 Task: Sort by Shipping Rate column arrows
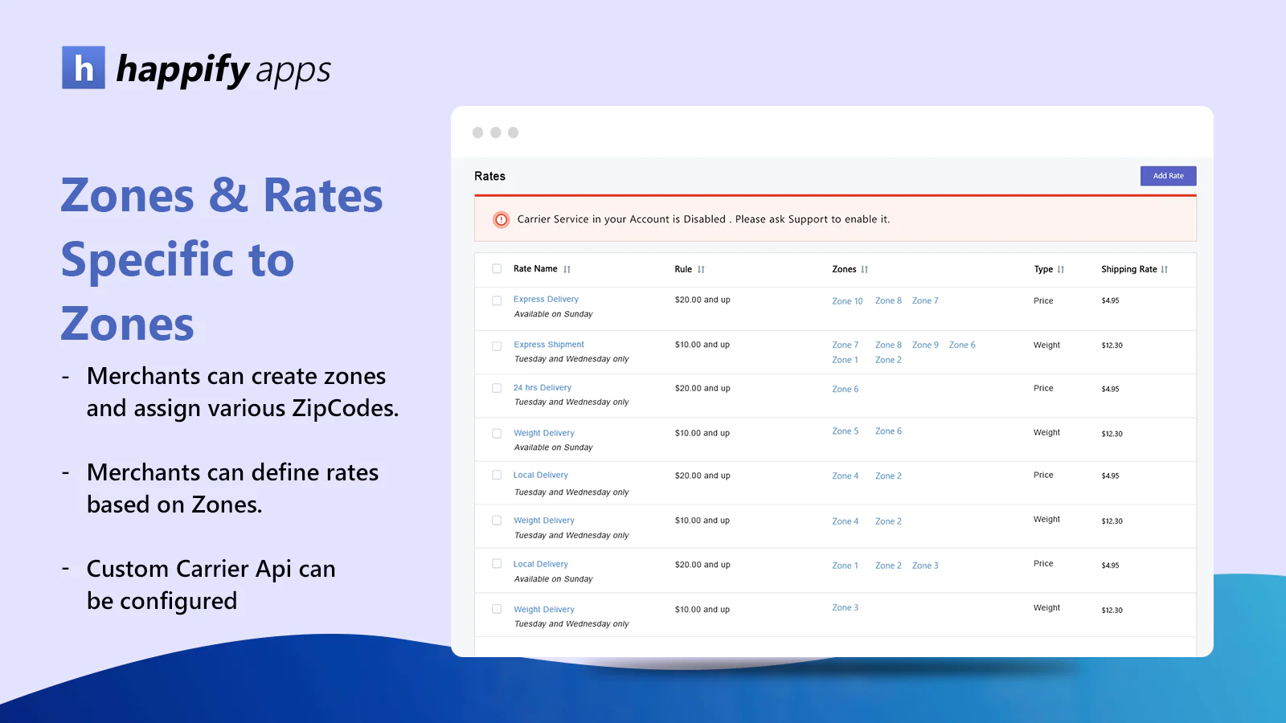pyautogui.click(x=1165, y=270)
